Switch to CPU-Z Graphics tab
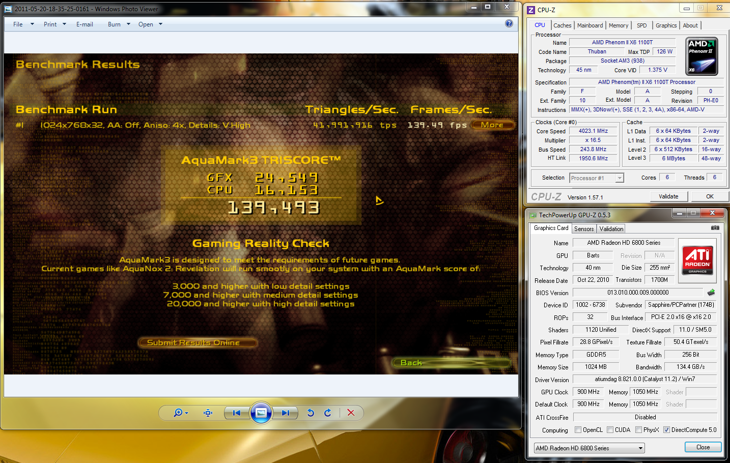 [x=666, y=25]
